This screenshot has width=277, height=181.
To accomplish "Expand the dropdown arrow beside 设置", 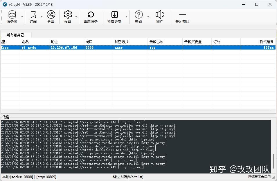I will click(x=76, y=17).
